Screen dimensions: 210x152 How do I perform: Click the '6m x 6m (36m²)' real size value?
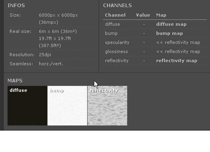click(58, 31)
